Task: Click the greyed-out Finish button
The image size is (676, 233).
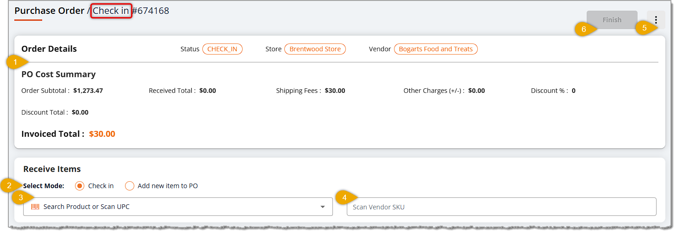Action: [x=612, y=20]
